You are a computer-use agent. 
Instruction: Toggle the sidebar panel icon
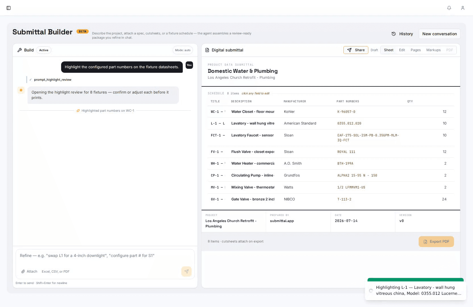coord(9,8)
